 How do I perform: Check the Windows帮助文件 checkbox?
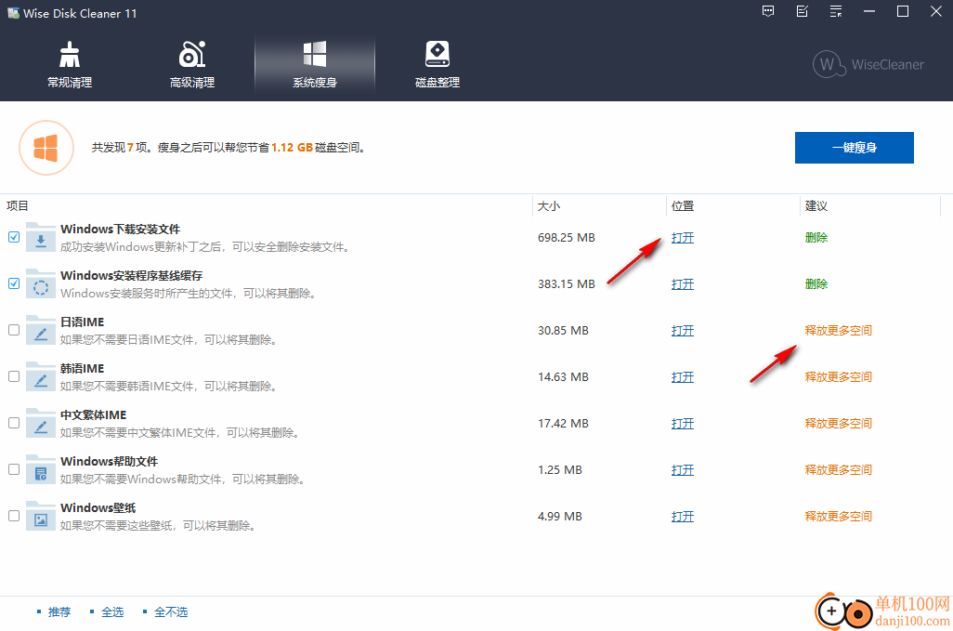click(x=14, y=469)
